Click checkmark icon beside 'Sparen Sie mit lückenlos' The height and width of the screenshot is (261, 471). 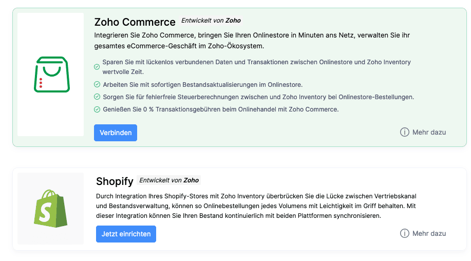[x=97, y=67]
